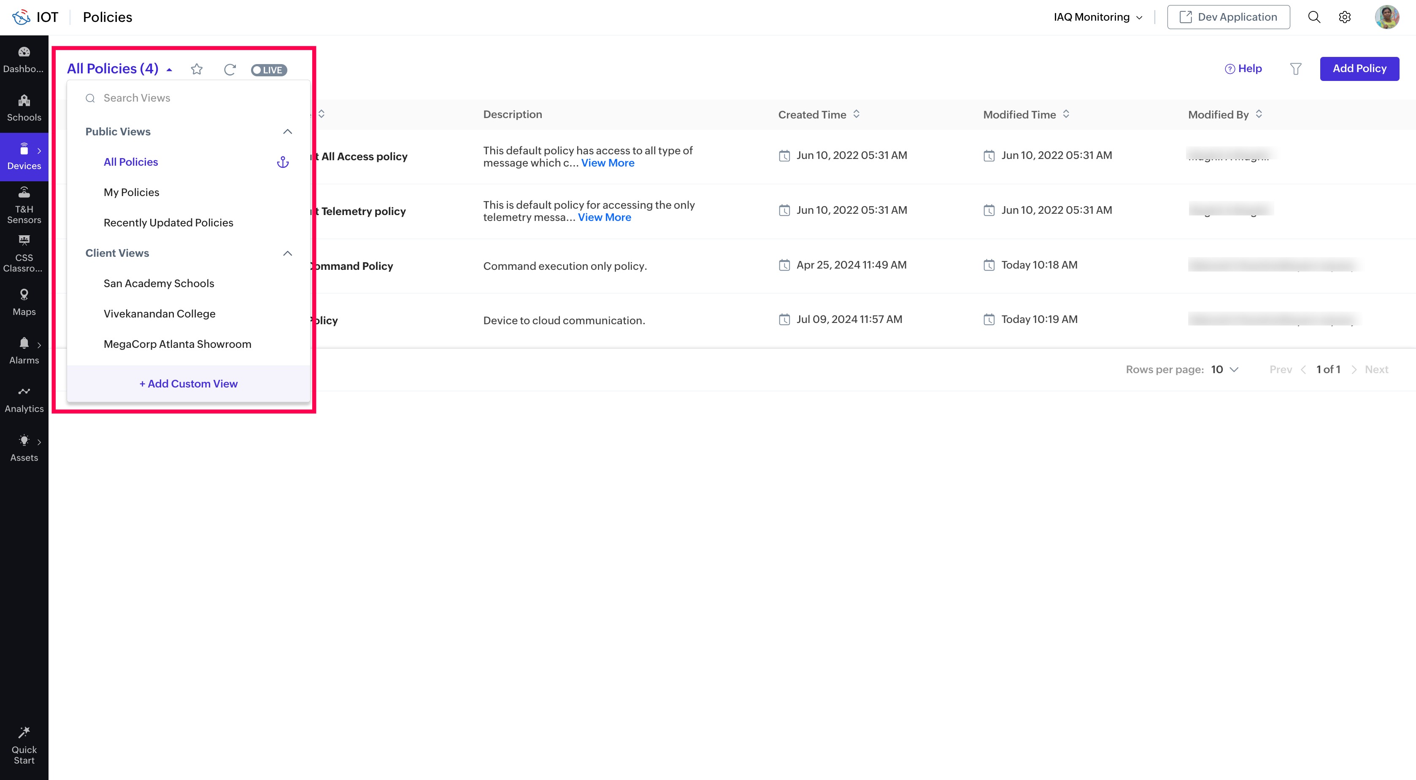The height and width of the screenshot is (780, 1416).
Task: Collapse the Client Views section
Action: 287,253
